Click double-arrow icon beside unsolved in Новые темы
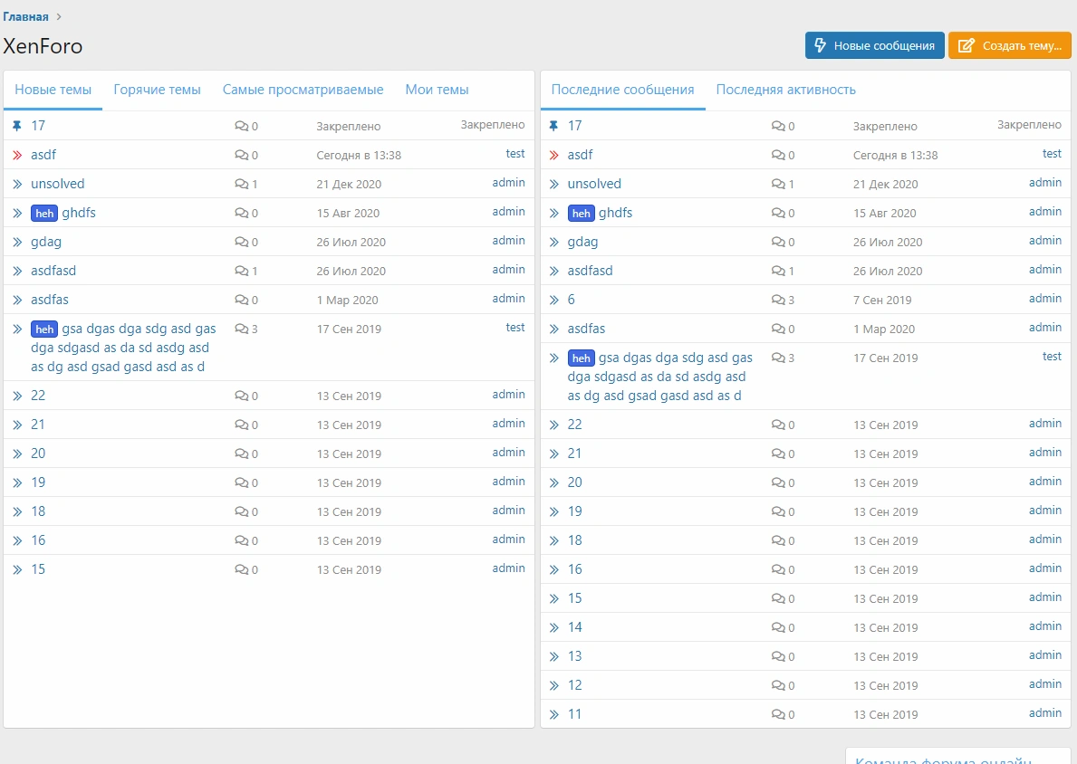1077x764 pixels. (17, 184)
